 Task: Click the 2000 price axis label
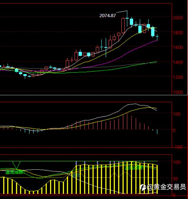tap(178, 18)
